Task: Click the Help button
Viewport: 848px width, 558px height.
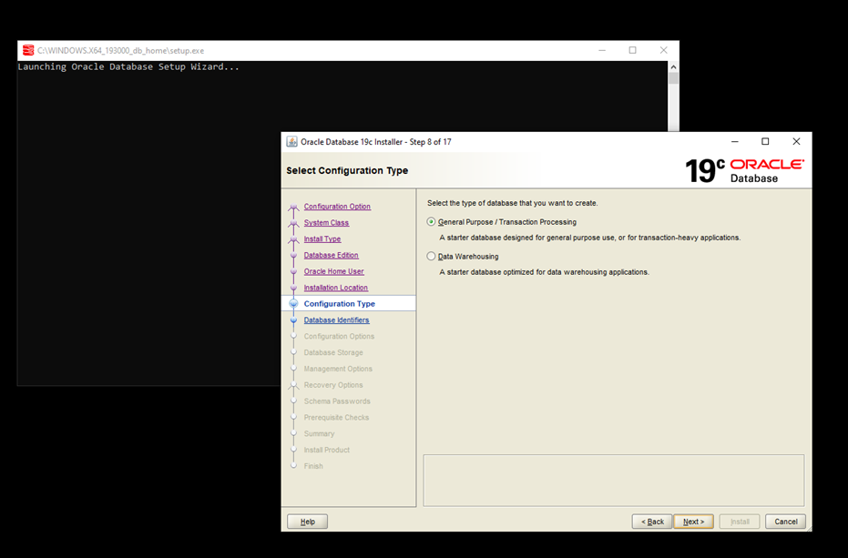Action: pyautogui.click(x=307, y=522)
